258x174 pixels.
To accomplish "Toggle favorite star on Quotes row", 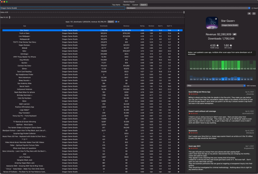I will point(179,63).
